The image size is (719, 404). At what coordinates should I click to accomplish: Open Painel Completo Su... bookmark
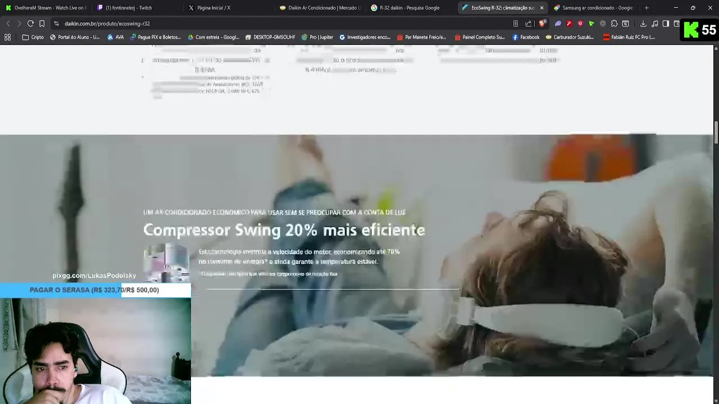(480, 37)
